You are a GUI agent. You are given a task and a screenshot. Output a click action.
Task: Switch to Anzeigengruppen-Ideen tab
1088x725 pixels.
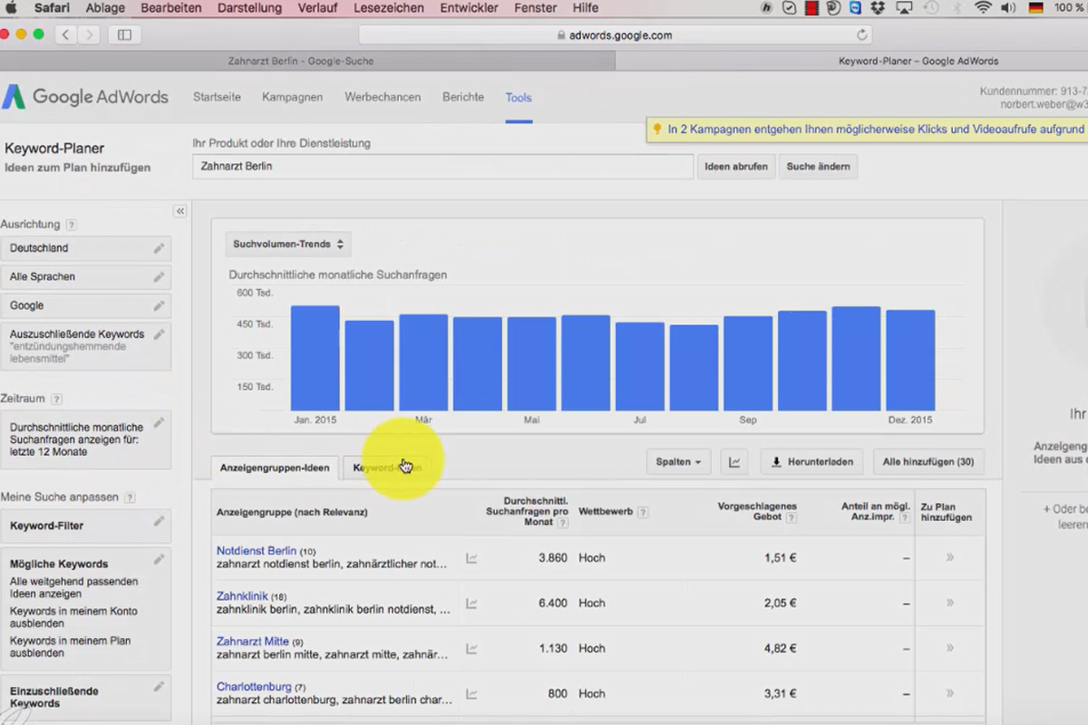click(275, 468)
